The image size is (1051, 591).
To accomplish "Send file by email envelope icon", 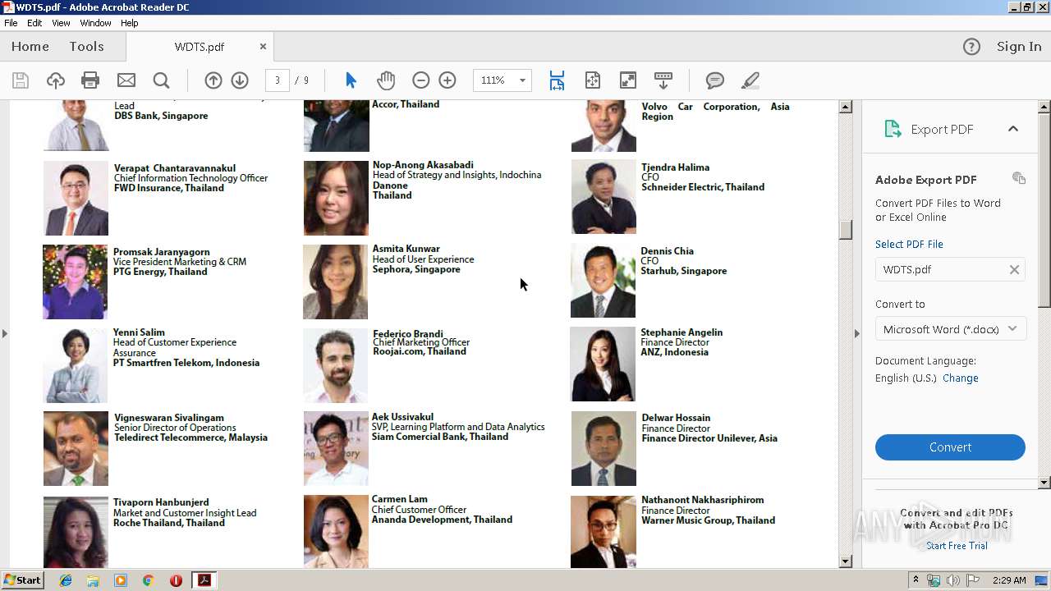I will click(x=126, y=80).
